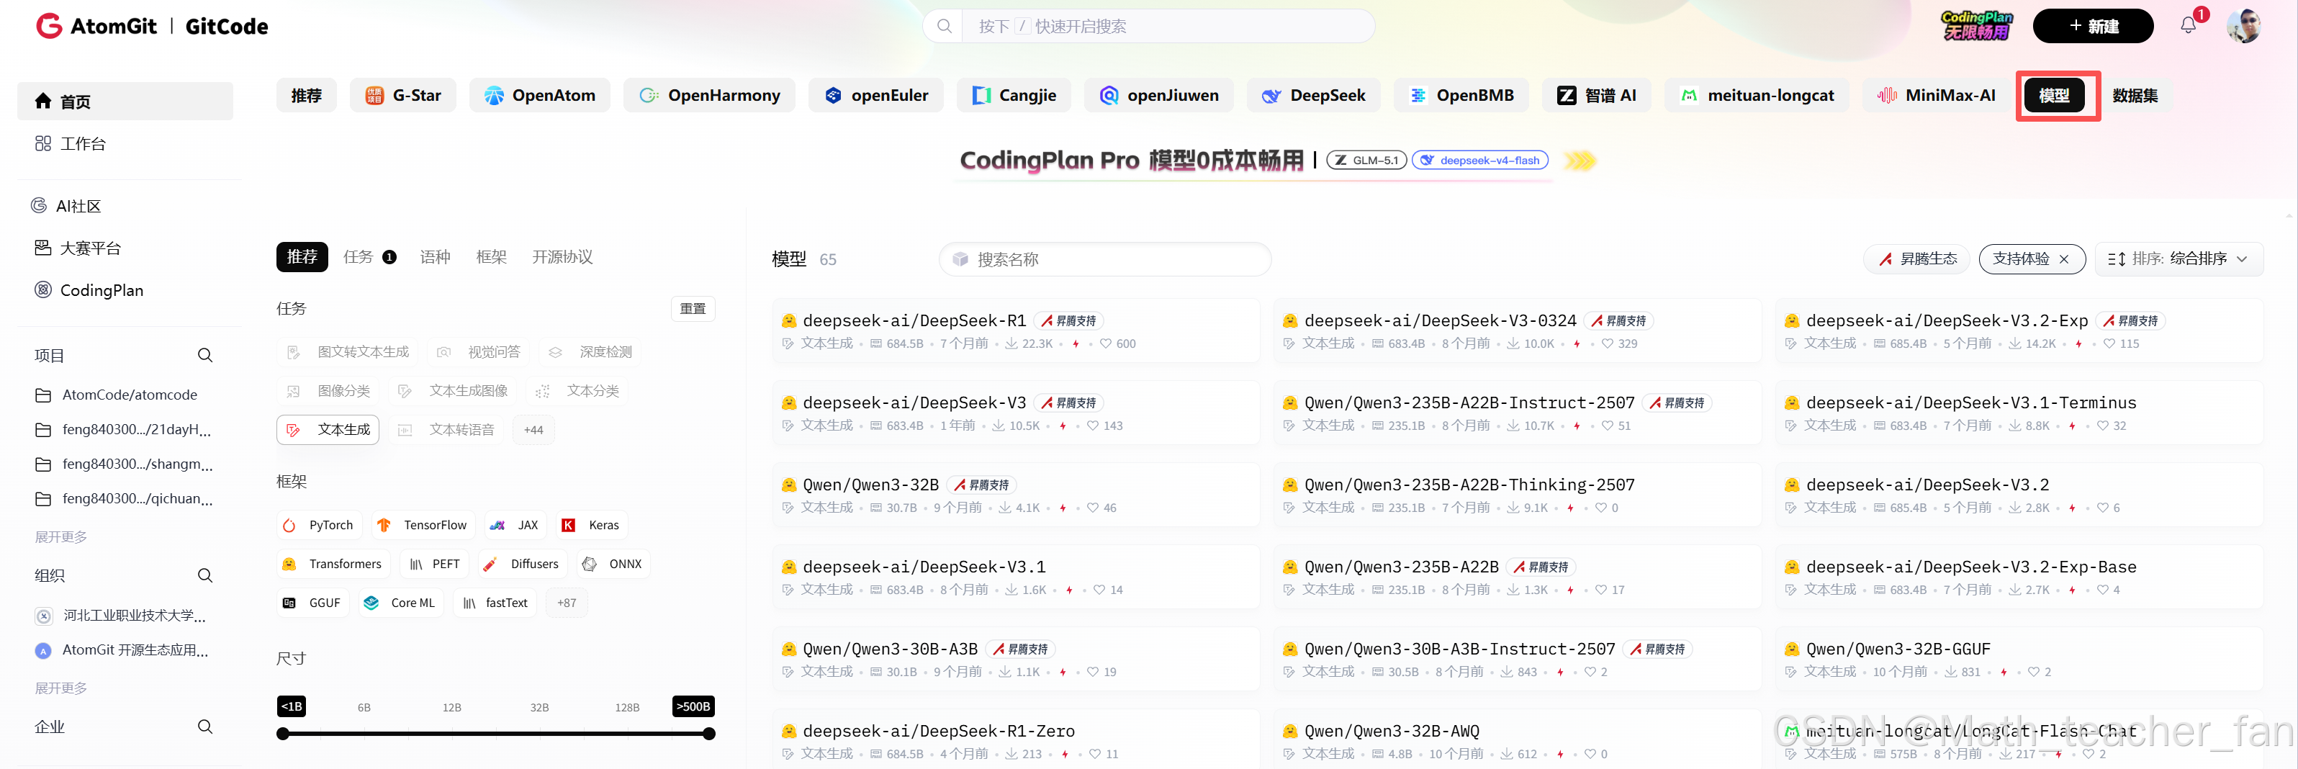Expand more tasks with +44

[533, 430]
